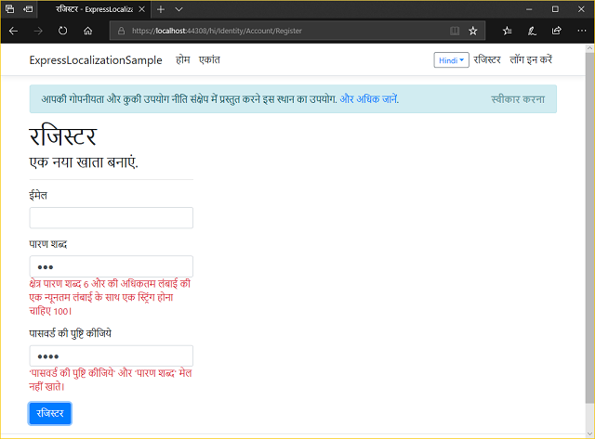Viewport: 595px width, 439px height.
Task: Click the पारण शब्द label
Action: (47, 244)
